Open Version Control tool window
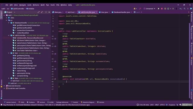 (10, 102)
